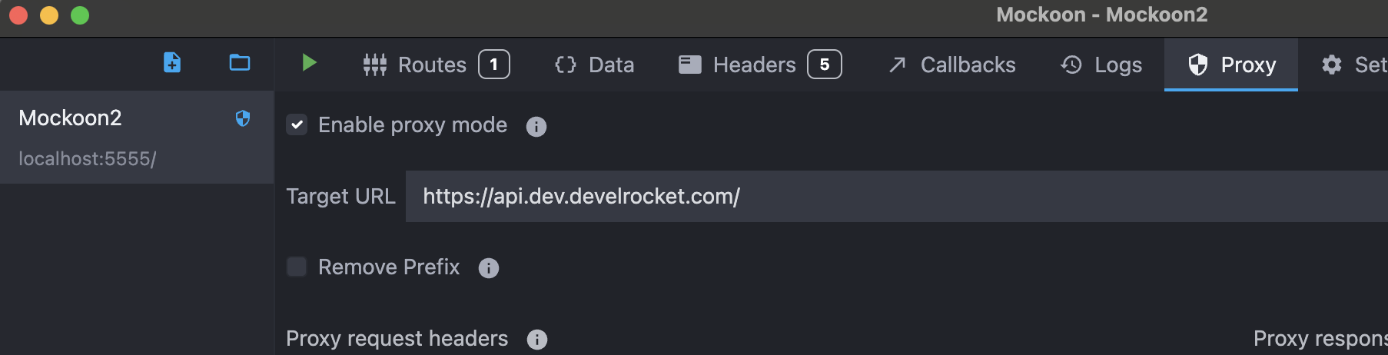Image resolution: width=1388 pixels, height=355 pixels.
Task: Click the Target URL label
Action: (340, 197)
